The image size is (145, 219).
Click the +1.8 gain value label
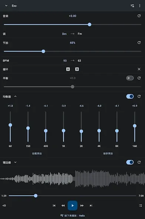(10, 106)
